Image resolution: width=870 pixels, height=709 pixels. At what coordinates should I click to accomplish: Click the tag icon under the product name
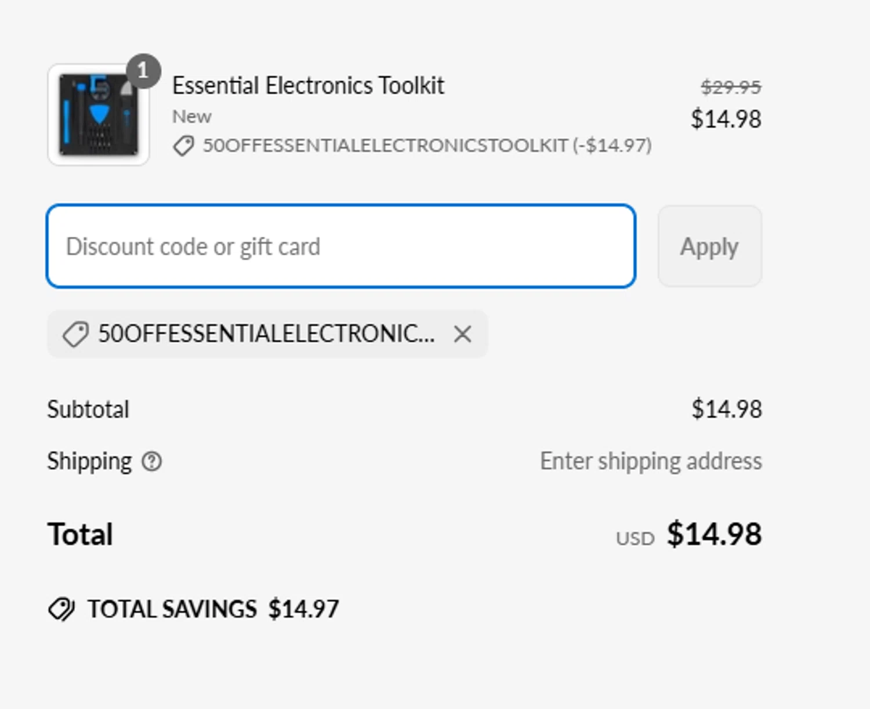tap(183, 146)
